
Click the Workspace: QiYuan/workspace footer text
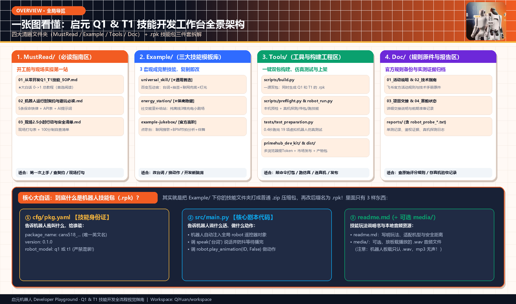pos(181,299)
